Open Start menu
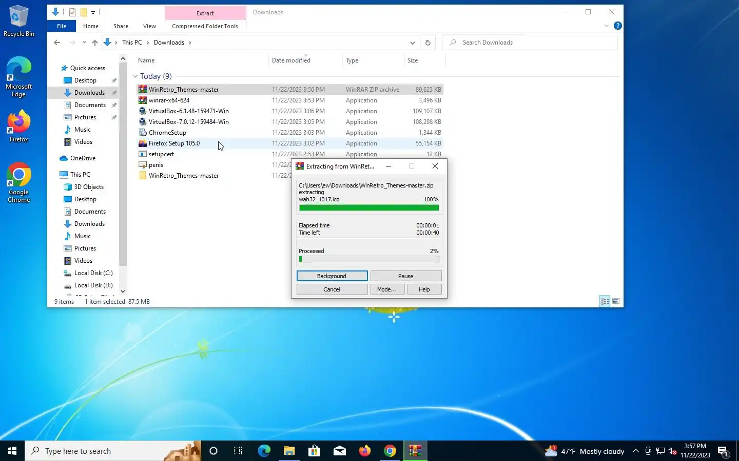 coord(12,451)
